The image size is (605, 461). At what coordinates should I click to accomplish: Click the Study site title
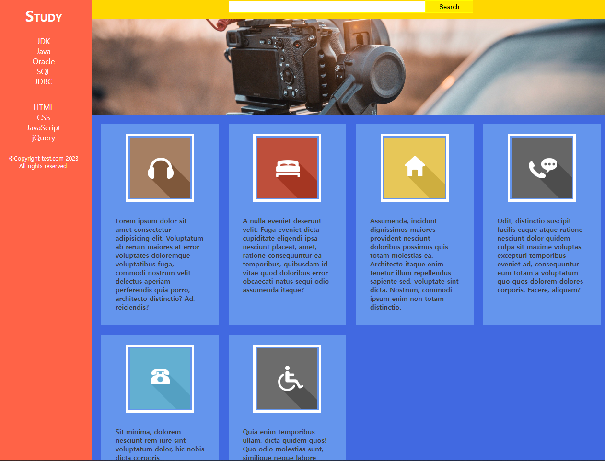point(44,17)
